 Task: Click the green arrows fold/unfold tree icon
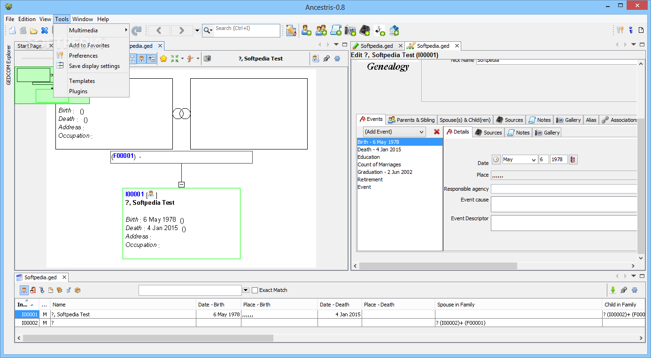pyautogui.click(x=175, y=59)
